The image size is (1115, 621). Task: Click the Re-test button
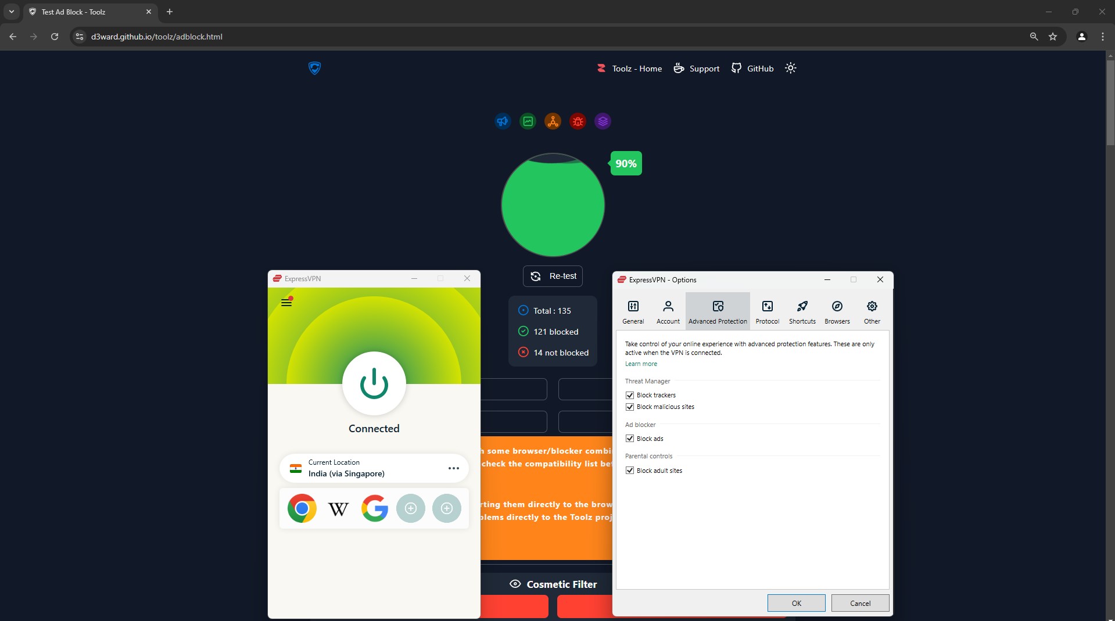click(553, 276)
